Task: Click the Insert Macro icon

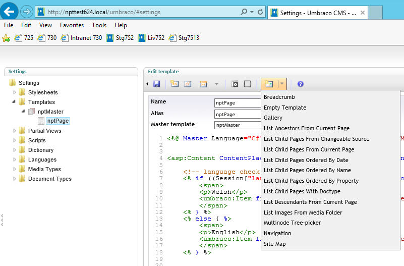Action: point(203,84)
